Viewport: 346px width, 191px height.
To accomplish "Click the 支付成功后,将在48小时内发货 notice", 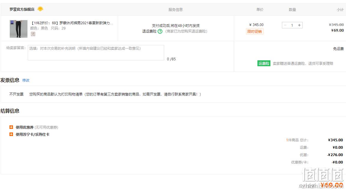I will pos(176,26).
